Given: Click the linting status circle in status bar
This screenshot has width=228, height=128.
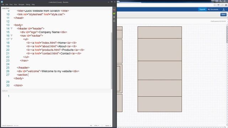Looking at the screenshot, I should (x=102, y=126).
